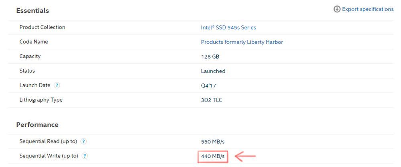401x167 pixels.
Task: Click the Sequential Read help question icon
Action: [83, 141]
